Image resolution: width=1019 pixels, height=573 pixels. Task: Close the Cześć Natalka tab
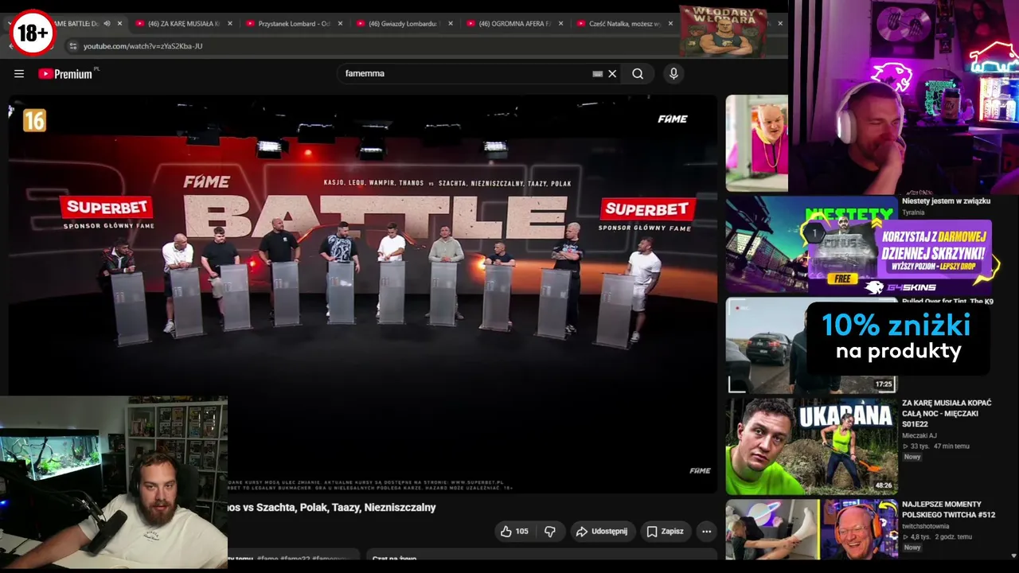[671, 24]
